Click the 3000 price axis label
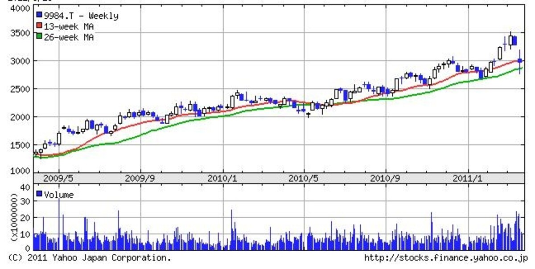Viewport: 535px width, 269px height. pos(19,61)
